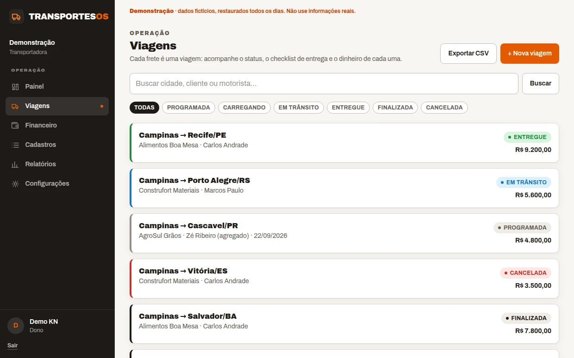Sign out using the Sair link
Screen dimensions: 574x358
click(12, 346)
